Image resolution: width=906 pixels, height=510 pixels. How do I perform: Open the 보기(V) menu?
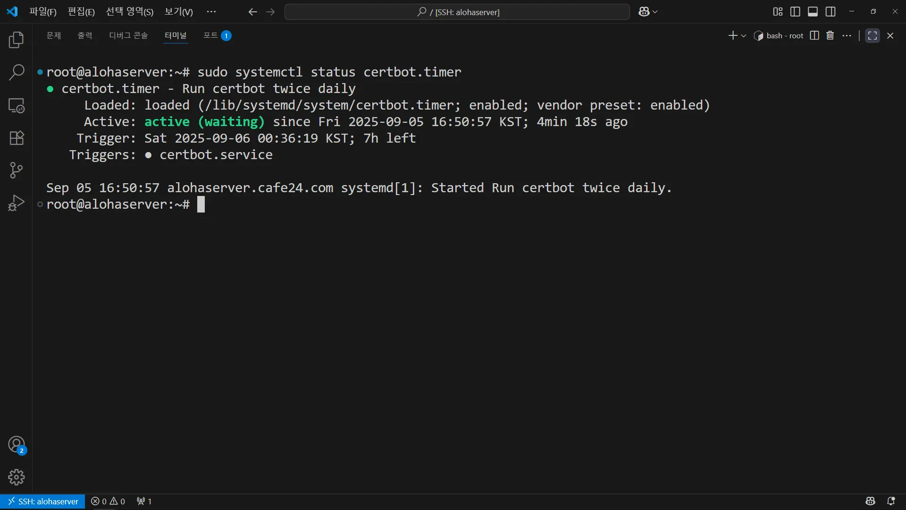pos(178,12)
